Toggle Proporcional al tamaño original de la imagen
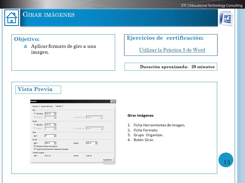This screenshot has width=245, height=183. [x=35, y=149]
